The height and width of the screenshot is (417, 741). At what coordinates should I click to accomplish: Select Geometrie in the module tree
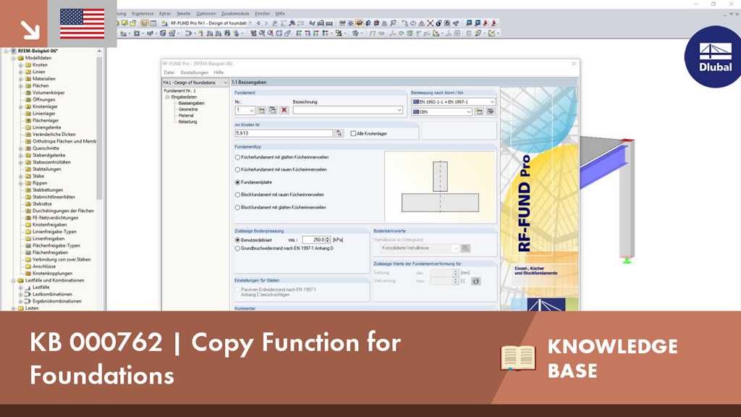[188, 109]
